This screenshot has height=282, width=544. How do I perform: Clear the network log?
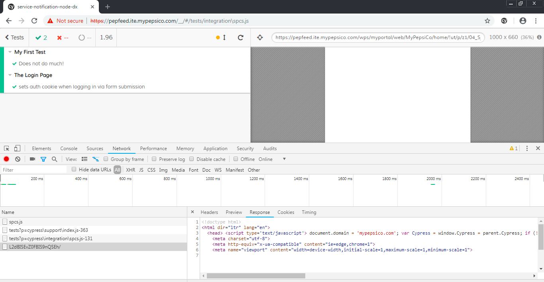pos(18,159)
